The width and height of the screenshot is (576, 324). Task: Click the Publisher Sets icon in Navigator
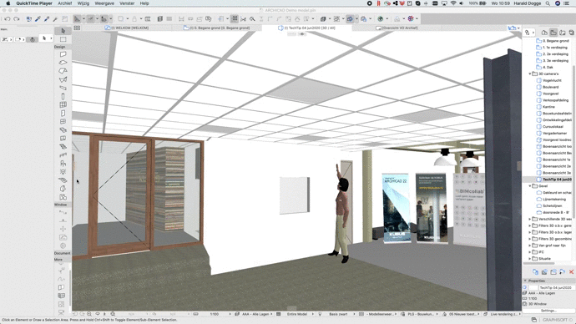coord(571,33)
